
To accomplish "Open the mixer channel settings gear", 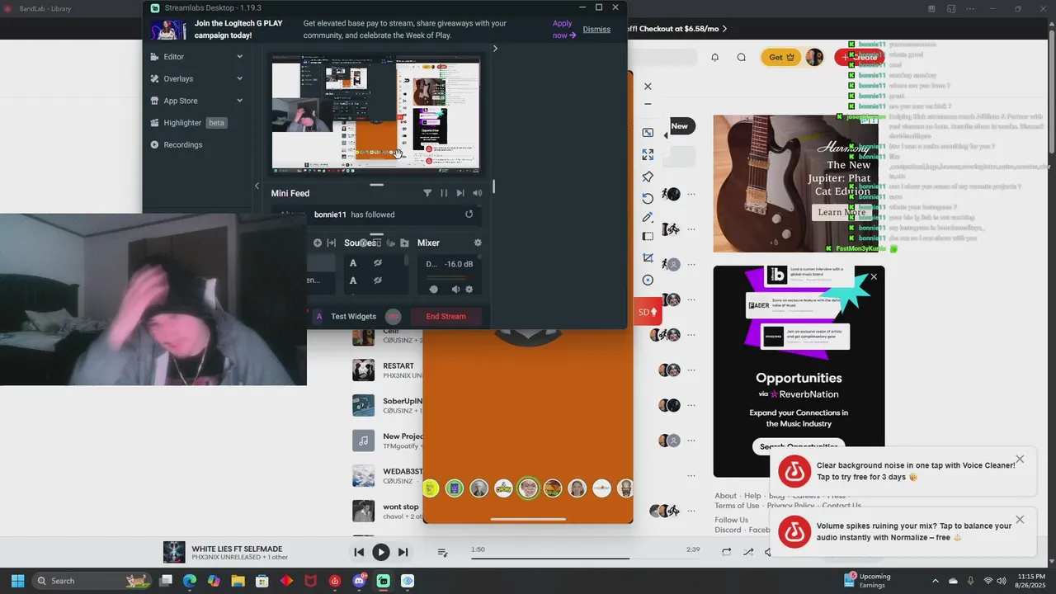I will point(469,290).
